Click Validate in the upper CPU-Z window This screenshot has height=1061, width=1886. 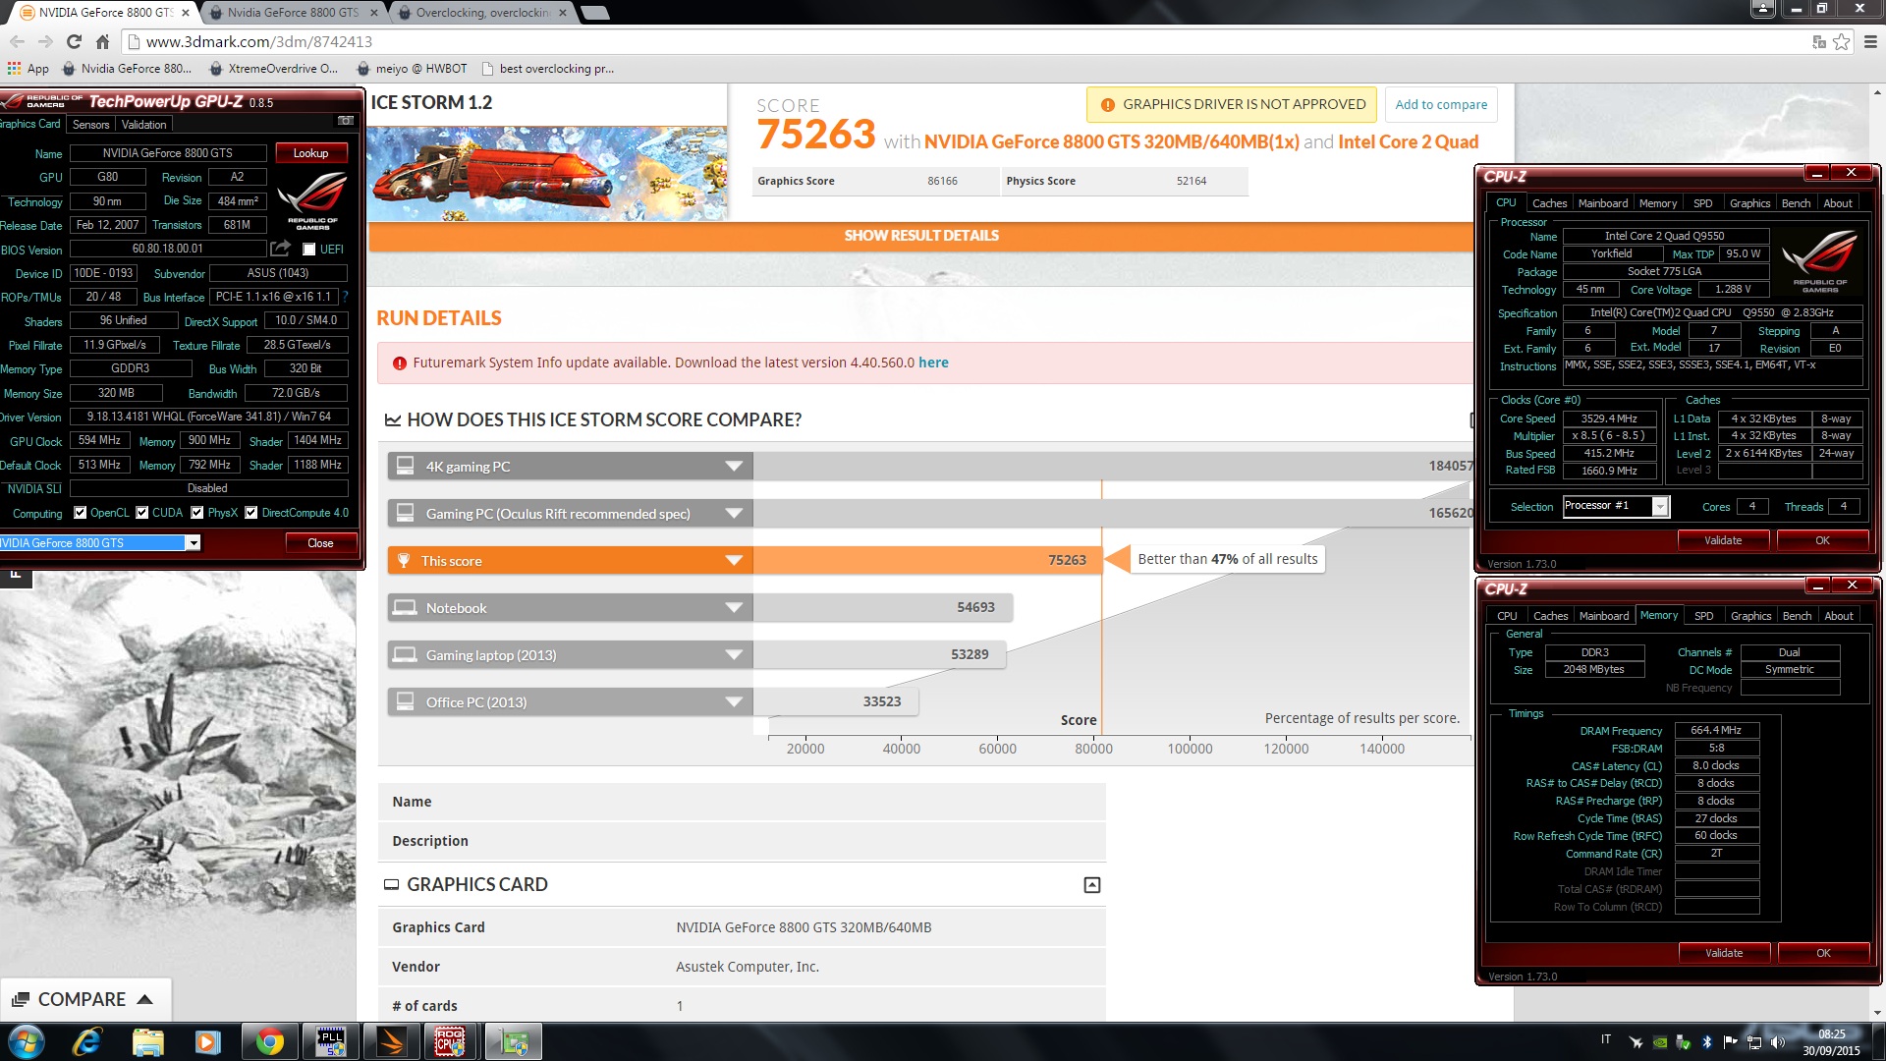pos(1723,540)
